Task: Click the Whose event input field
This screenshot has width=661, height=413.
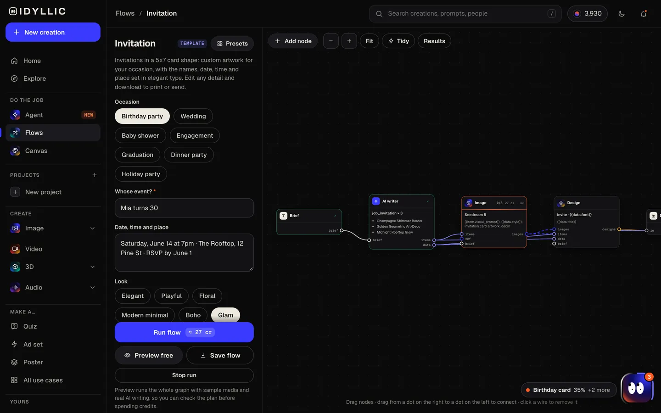Action: [184, 208]
